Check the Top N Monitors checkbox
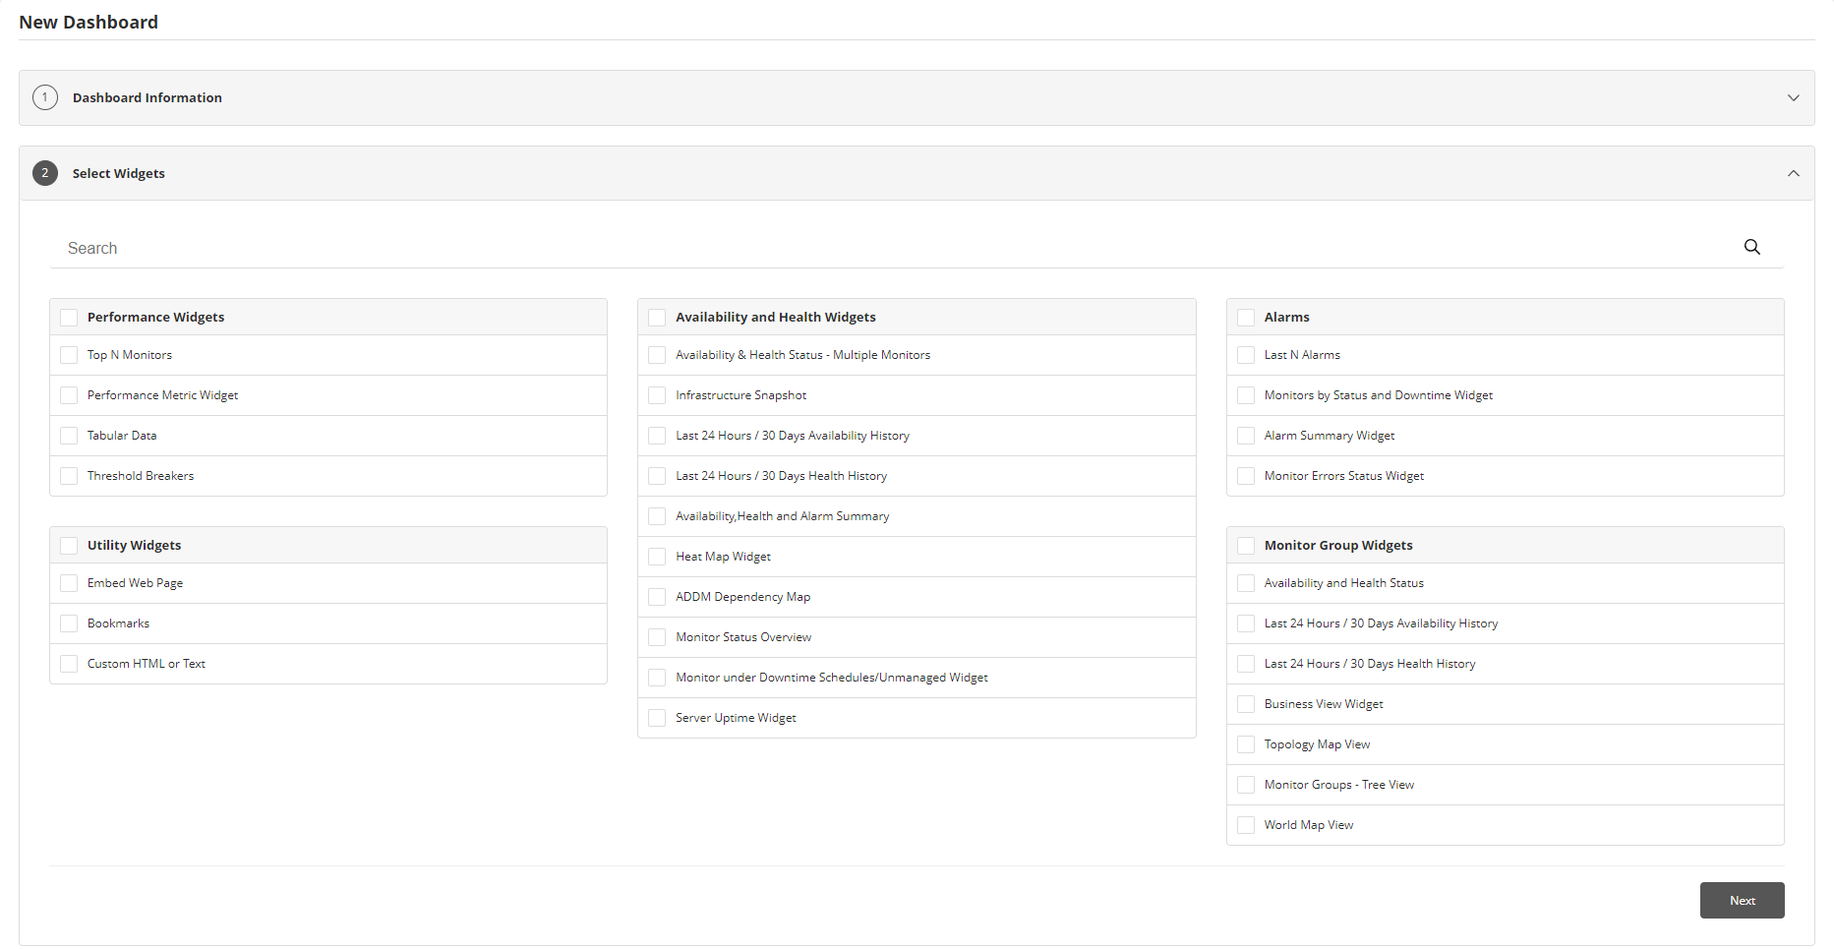This screenshot has width=1834, height=949. 69,355
